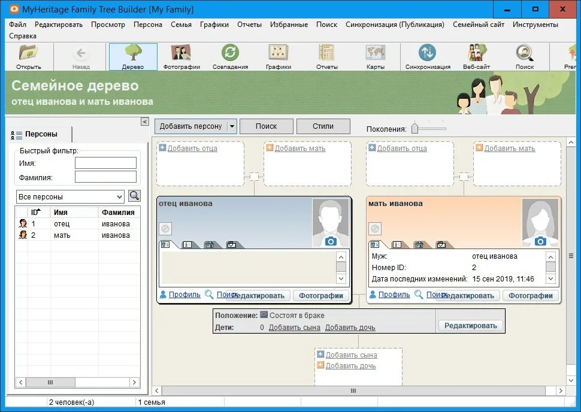Open the Карты maps toolbar icon
581x412 pixels.
[376, 57]
